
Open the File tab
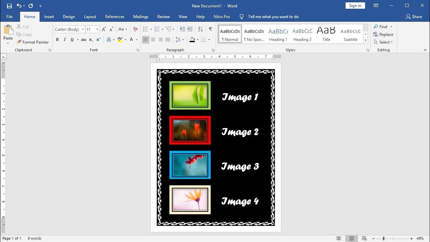9,16
